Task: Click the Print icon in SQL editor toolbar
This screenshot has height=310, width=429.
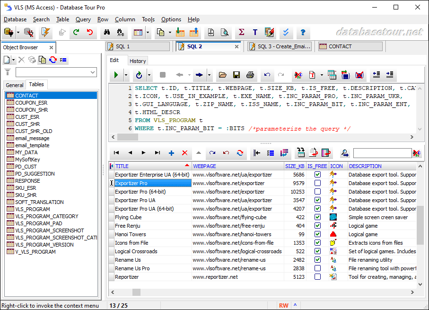Action: [x=250, y=75]
